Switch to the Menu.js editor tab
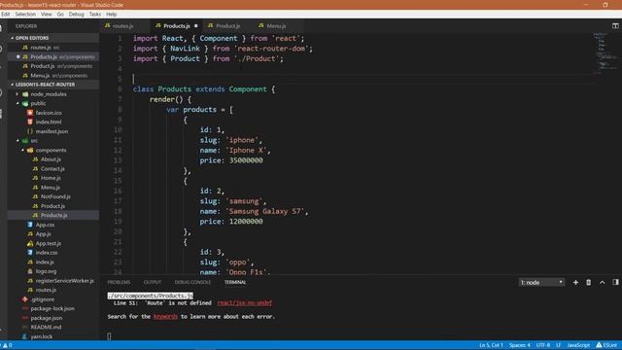The image size is (622, 350). click(276, 26)
